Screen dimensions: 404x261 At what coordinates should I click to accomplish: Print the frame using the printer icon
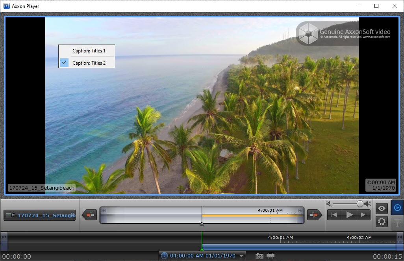coord(271,256)
